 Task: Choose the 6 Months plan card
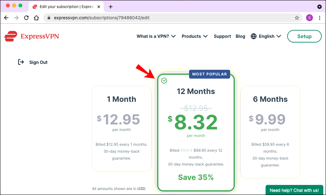(x=270, y=132)
